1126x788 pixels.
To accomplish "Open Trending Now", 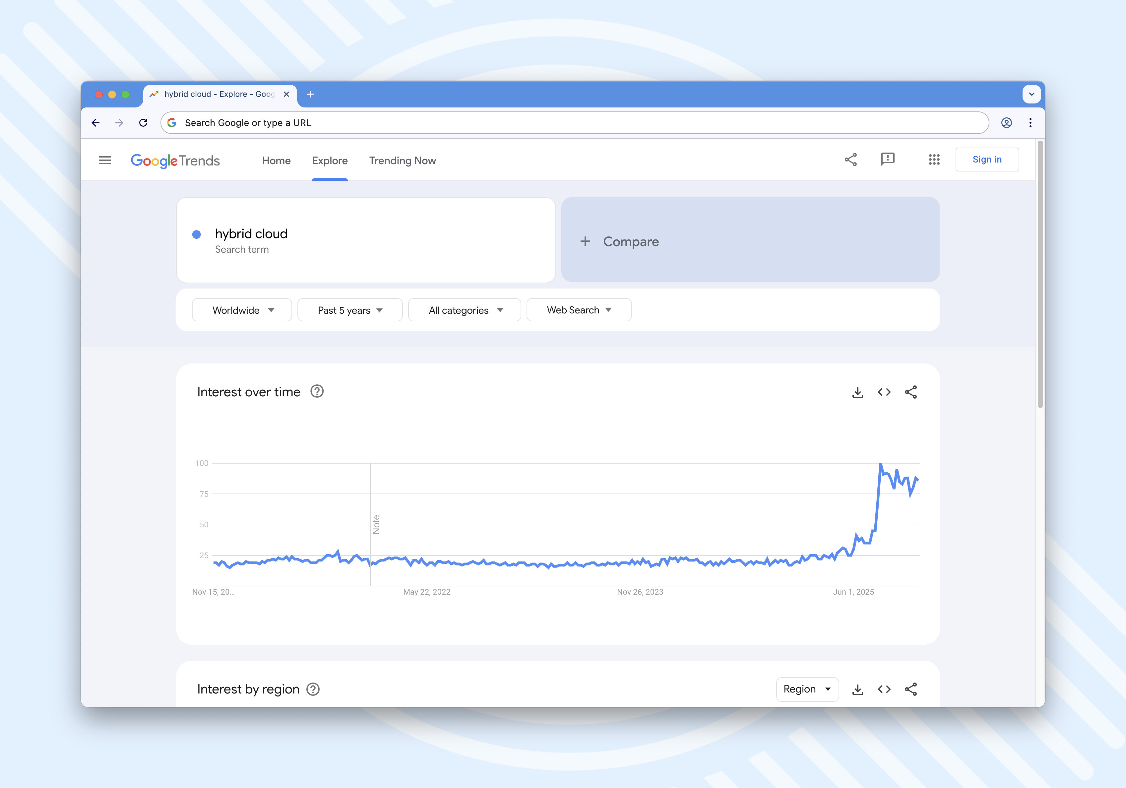I will [x=402, y=161].
